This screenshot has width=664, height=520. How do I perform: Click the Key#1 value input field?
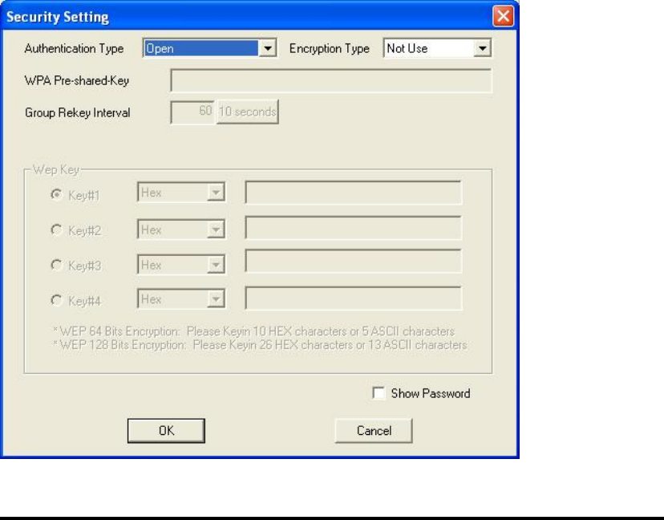coord(353,193)
